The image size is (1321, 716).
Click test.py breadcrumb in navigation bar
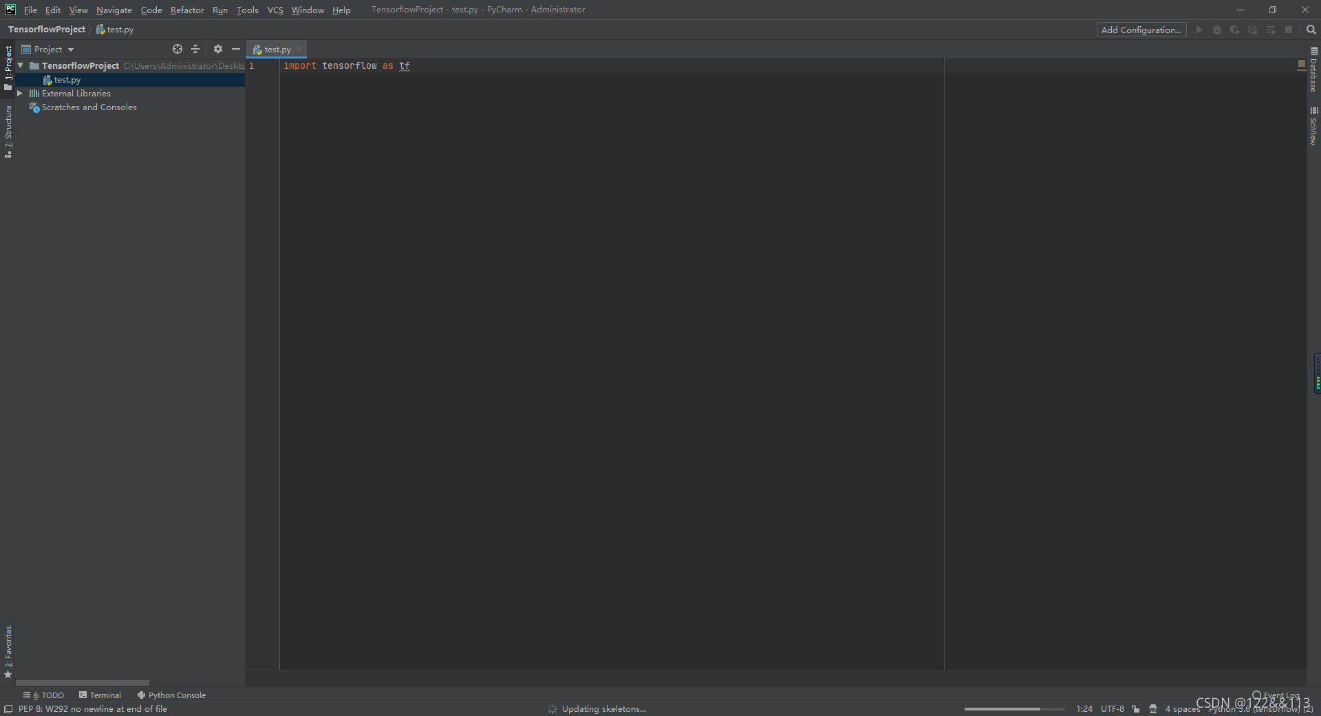coord(115,30)
